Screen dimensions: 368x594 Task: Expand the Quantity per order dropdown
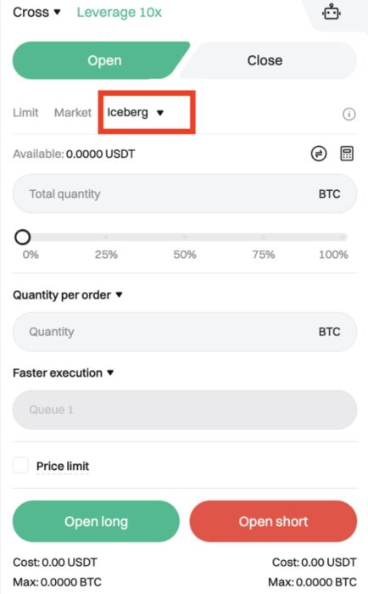click(68, 294)
